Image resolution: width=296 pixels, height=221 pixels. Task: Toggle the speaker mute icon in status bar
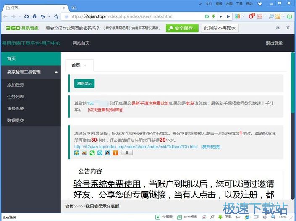[x=265, y=217]
